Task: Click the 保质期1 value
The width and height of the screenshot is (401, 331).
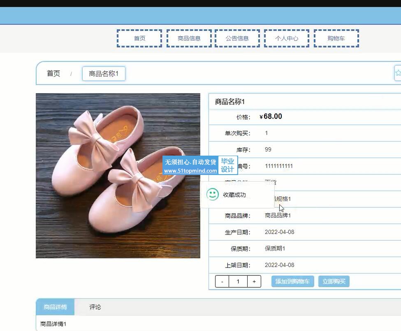Action: (275, 249)
